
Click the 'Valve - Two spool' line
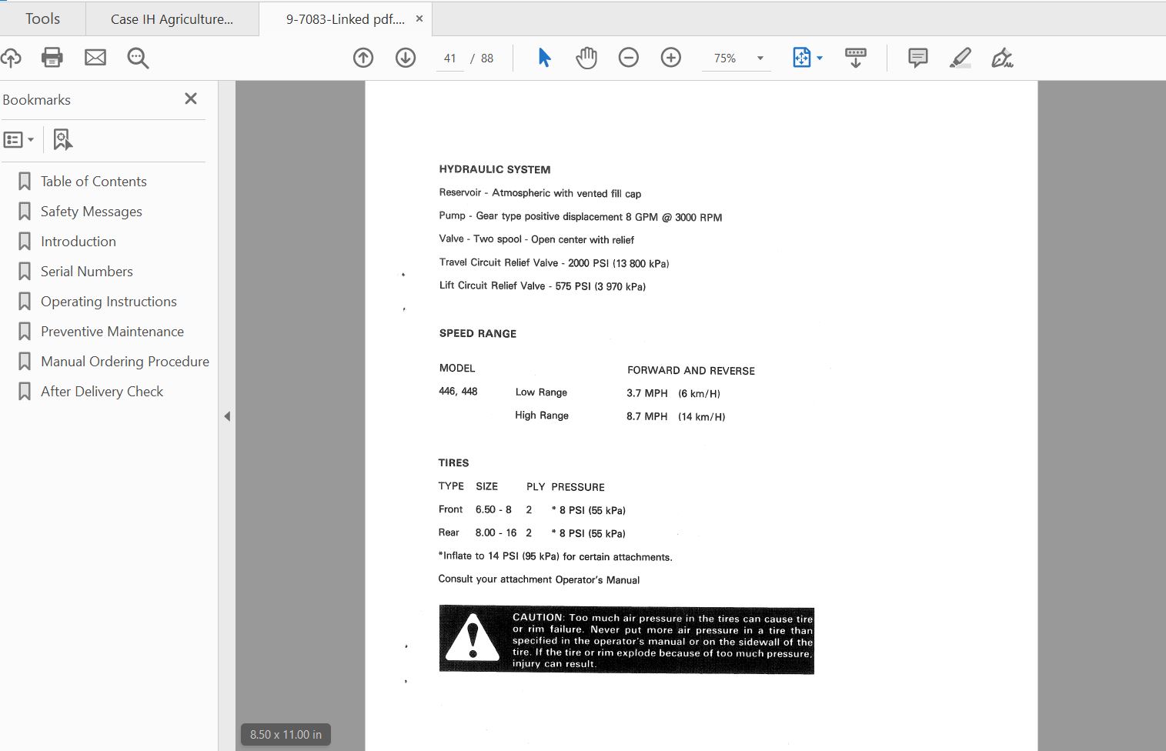[x=536, y=239]
